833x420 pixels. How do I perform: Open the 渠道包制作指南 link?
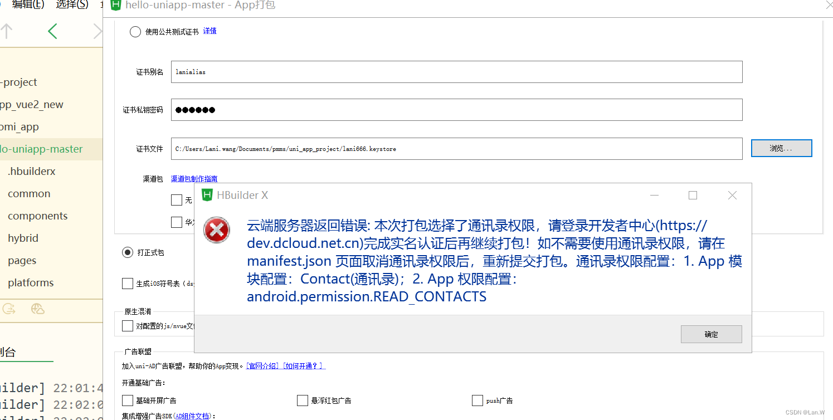[194, 179]
